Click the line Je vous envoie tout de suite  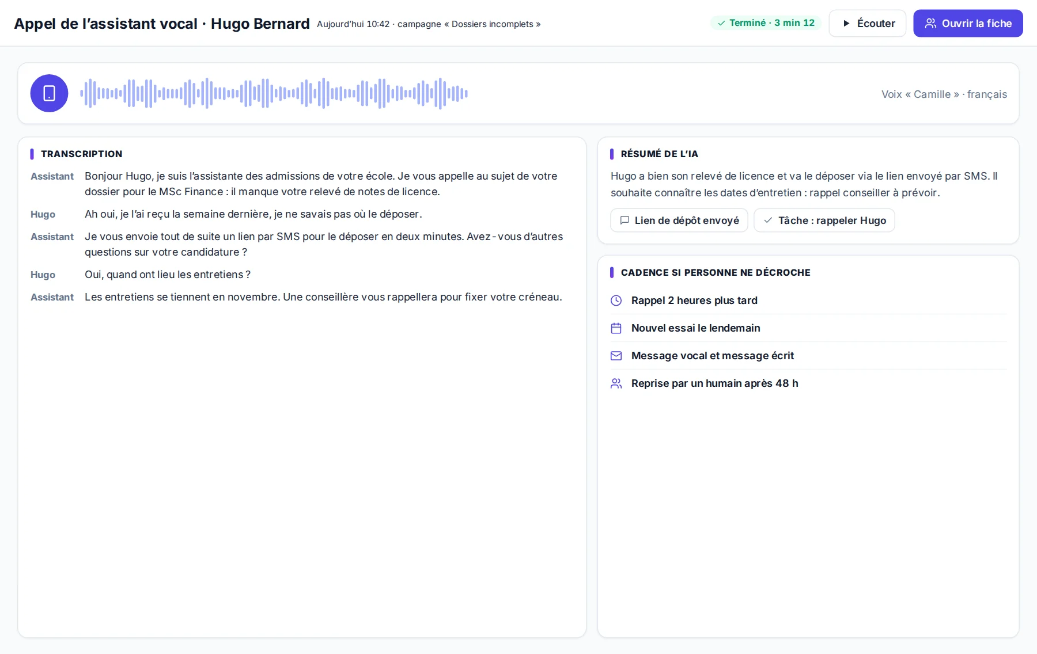click(324, 245)
